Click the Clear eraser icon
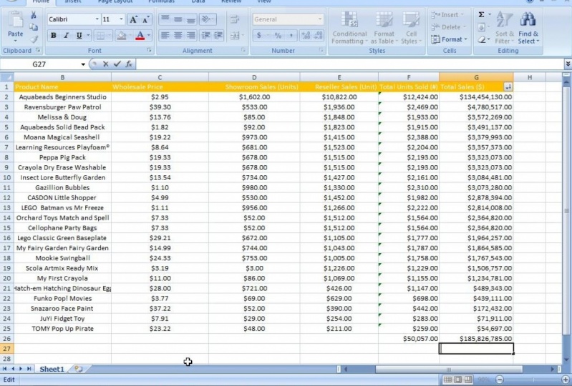 [x=481, y=39]
